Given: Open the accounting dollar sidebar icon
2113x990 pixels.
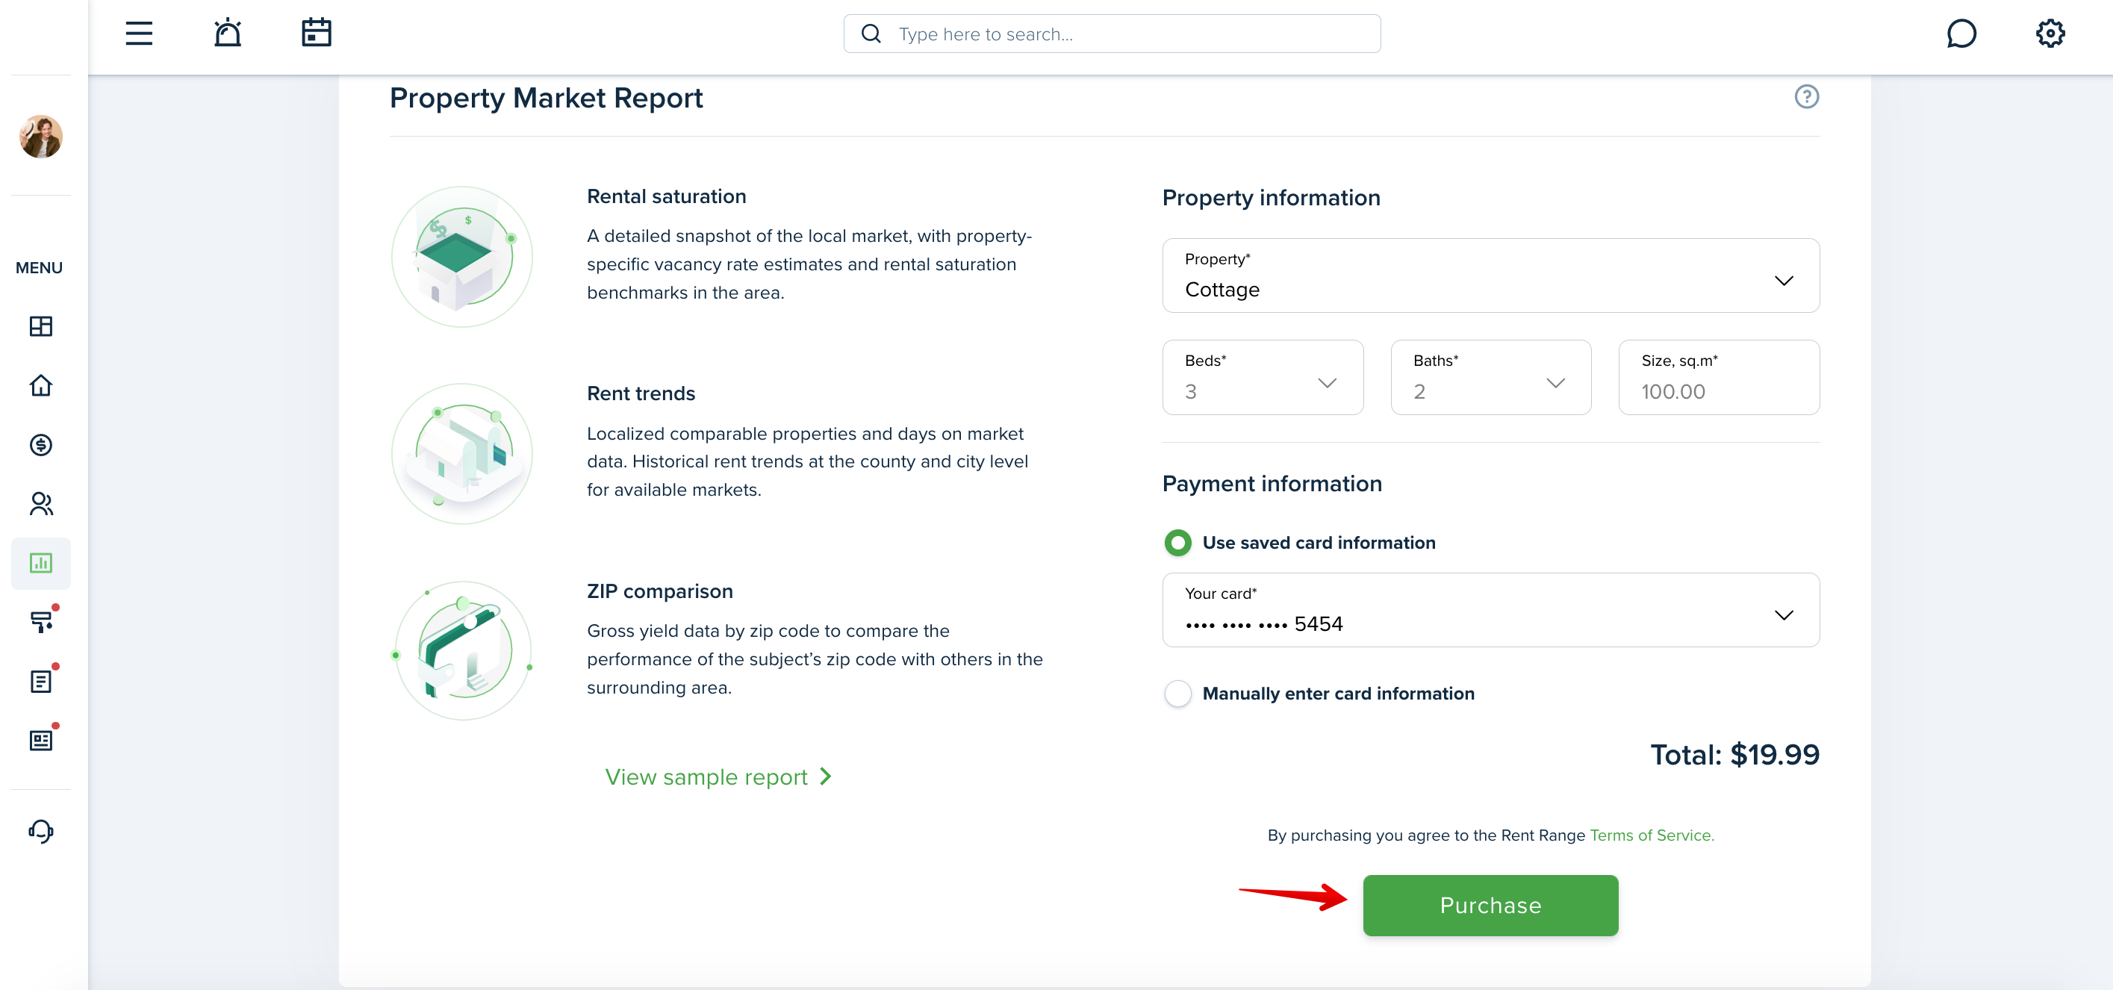Looking at the screenshot, I should (x=41, y=444).
